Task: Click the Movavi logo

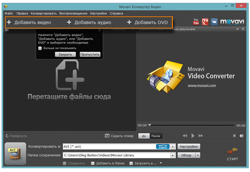Action: coord(232,22)
